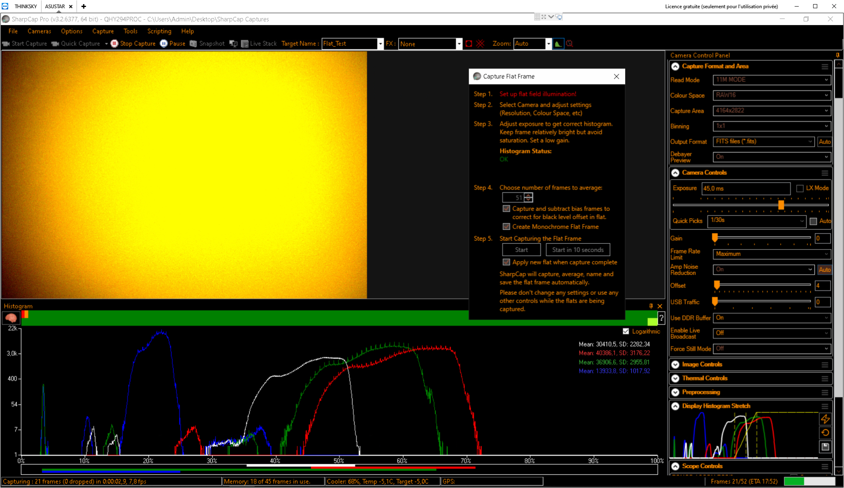The image size is (844, 488).
Task: Open a new TeamViewer tab with plus
Action: tap(84, 6)
